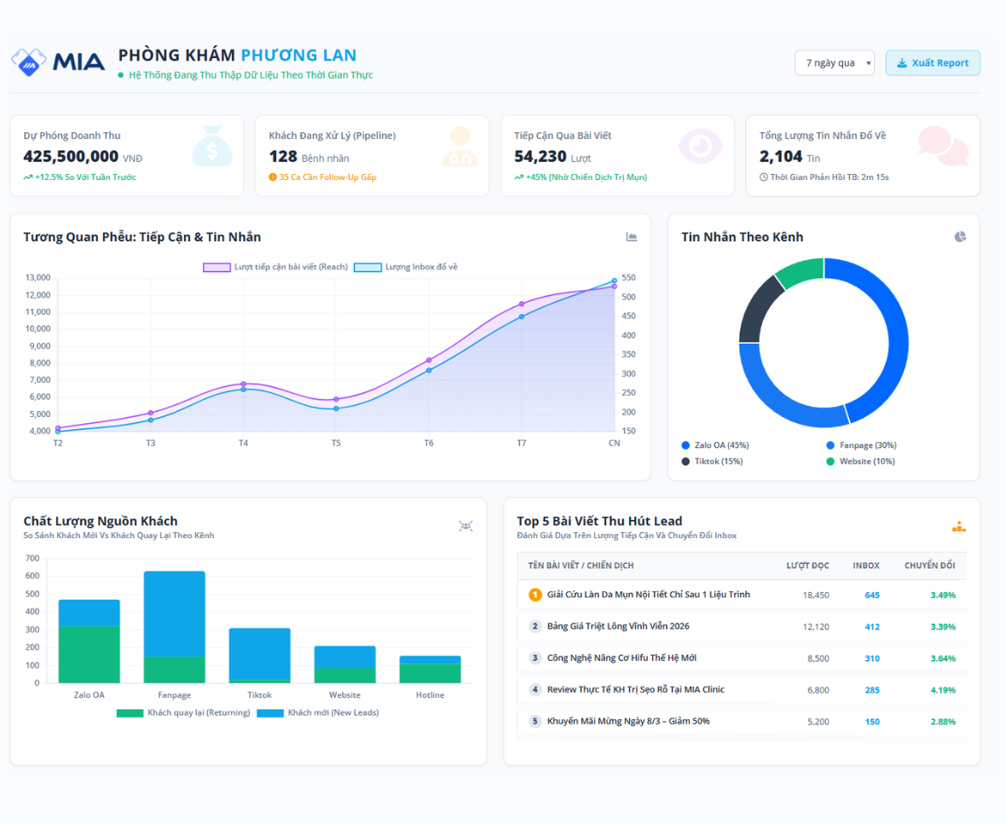Sort by the CHUYỂN ĐỔI column header
Image resolution: width=1006 pixels, height=824 pixels.
pyautogui.click(x=929, y=566)
